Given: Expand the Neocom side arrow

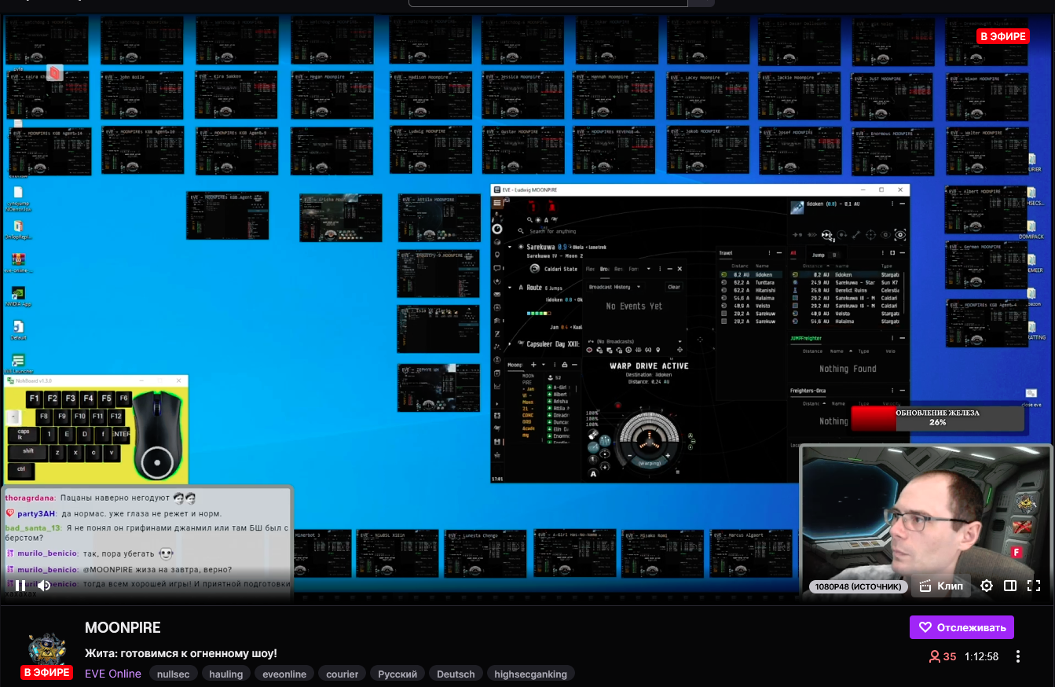Looking at the screenshot, I should [x=497, y=404].
